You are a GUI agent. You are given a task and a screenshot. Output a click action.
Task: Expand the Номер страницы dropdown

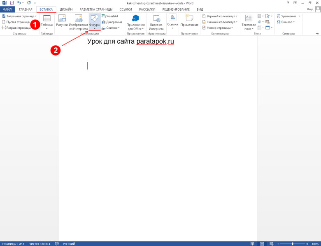(x=218, y=28)
